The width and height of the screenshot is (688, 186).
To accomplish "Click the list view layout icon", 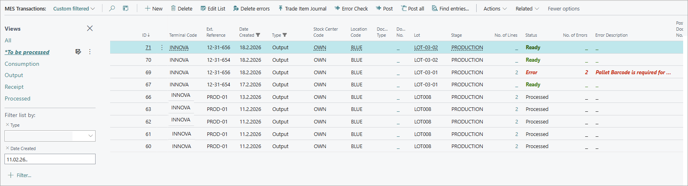I will pos(126,8).
